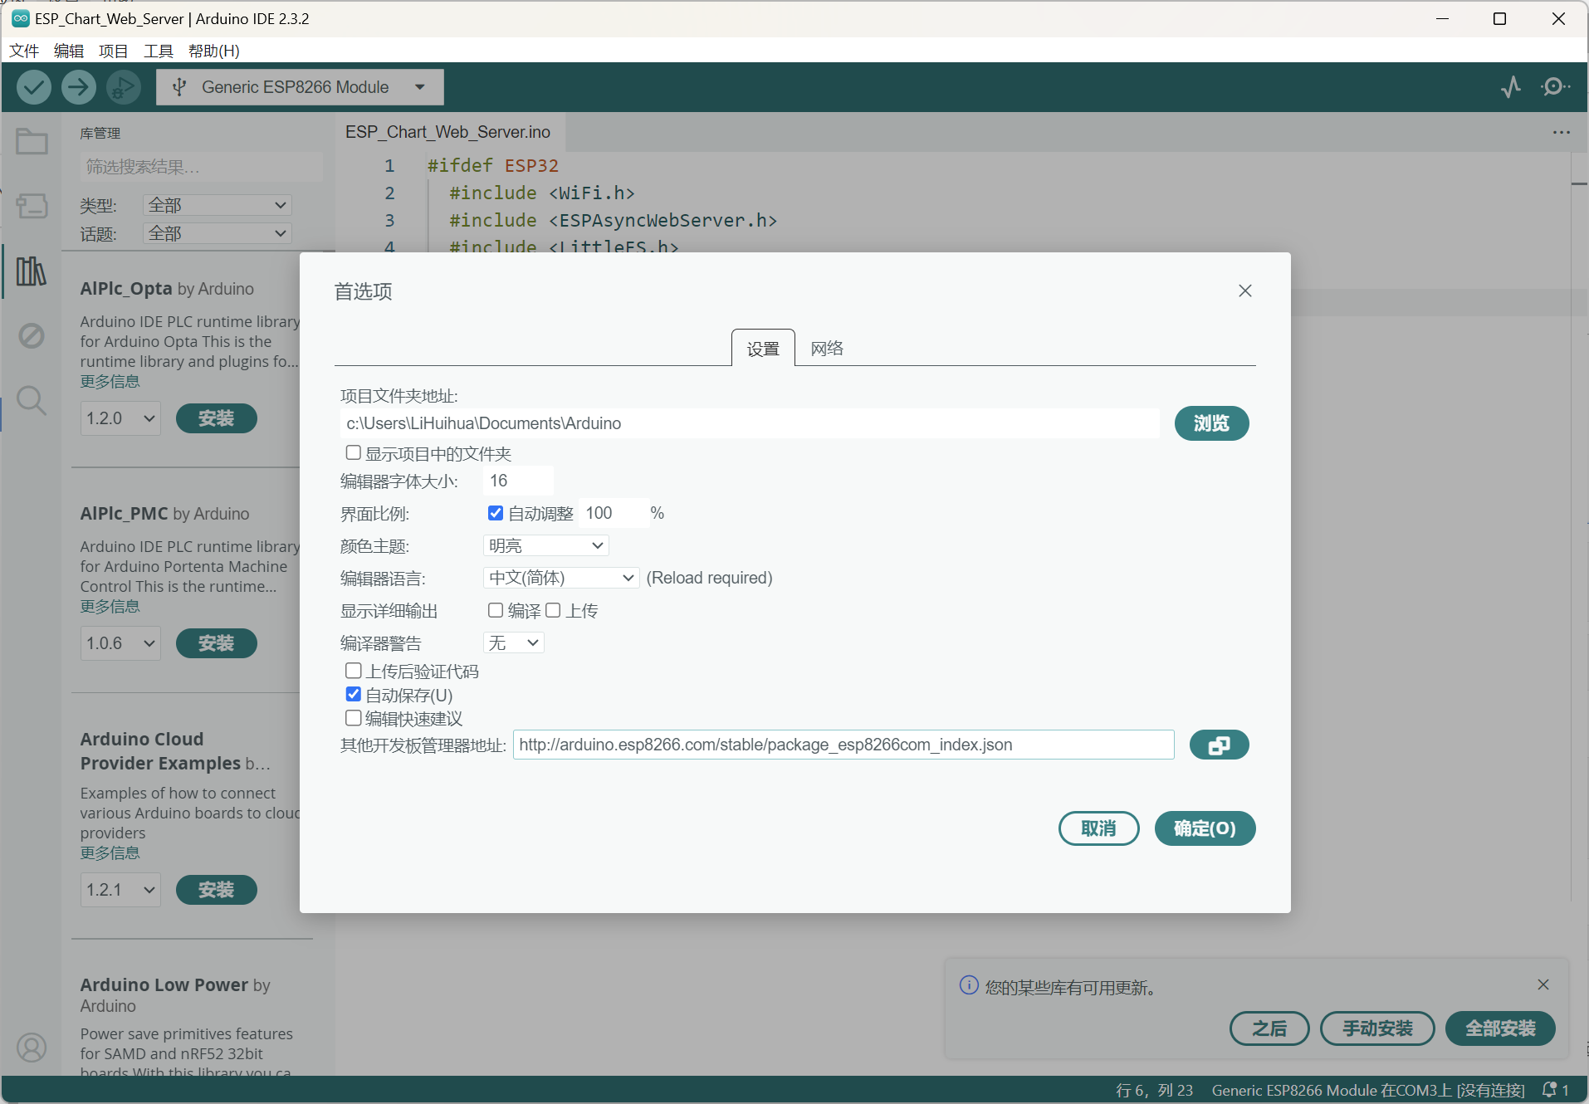Open the 工具 menu
The width and height of the screenshot is (1589, 1104).
(158, 51)
